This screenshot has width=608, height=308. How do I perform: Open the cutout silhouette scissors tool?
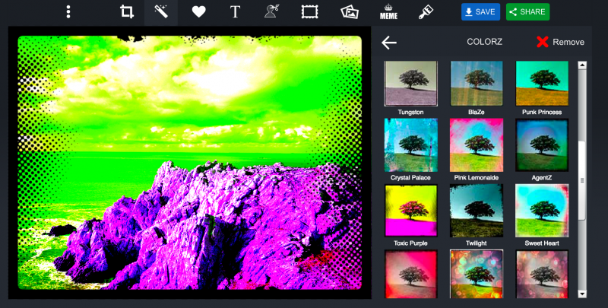pyautogui.click(x=272, y=12)
